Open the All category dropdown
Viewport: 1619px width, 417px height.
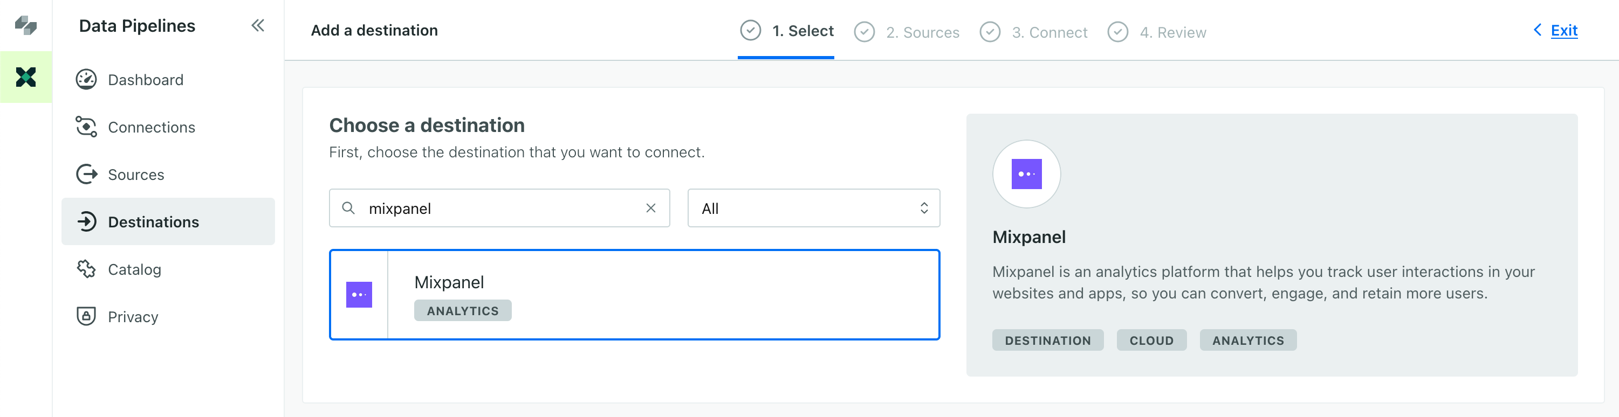coord(813,208)
